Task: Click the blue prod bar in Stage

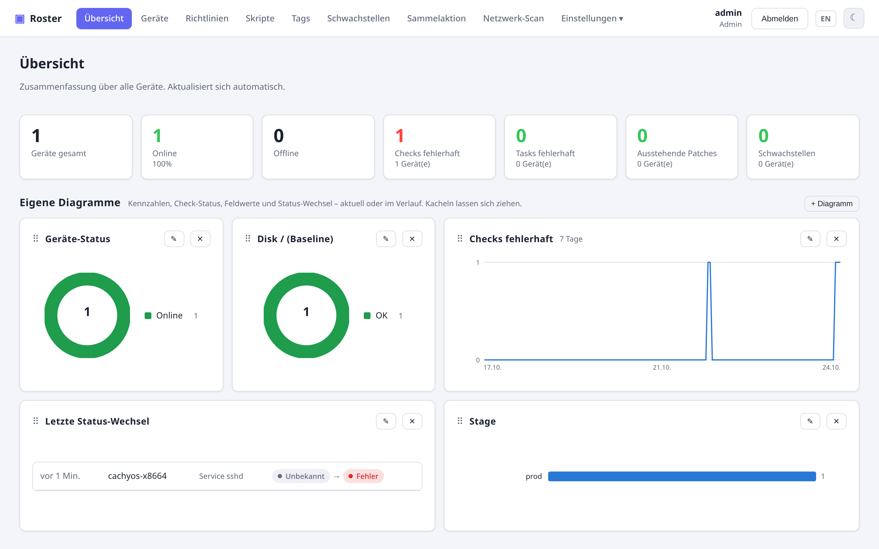Action: point(682,476)
